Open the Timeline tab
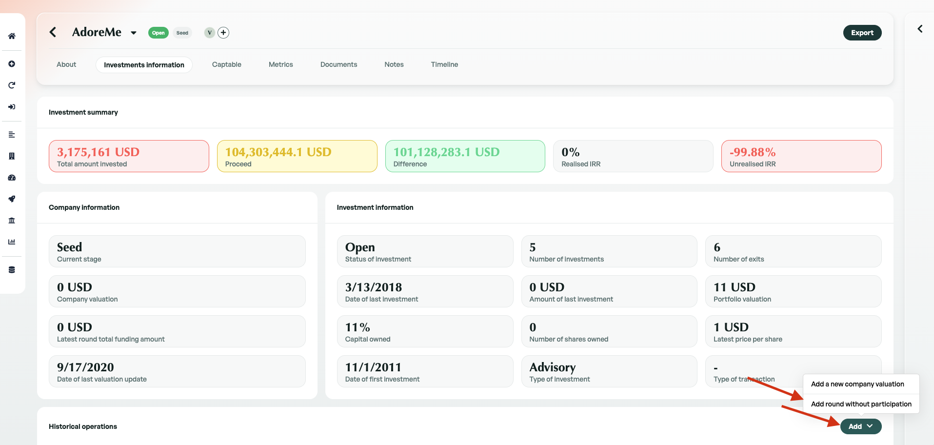The height and width of the screenshot is (445, 934). click(444, 64)
